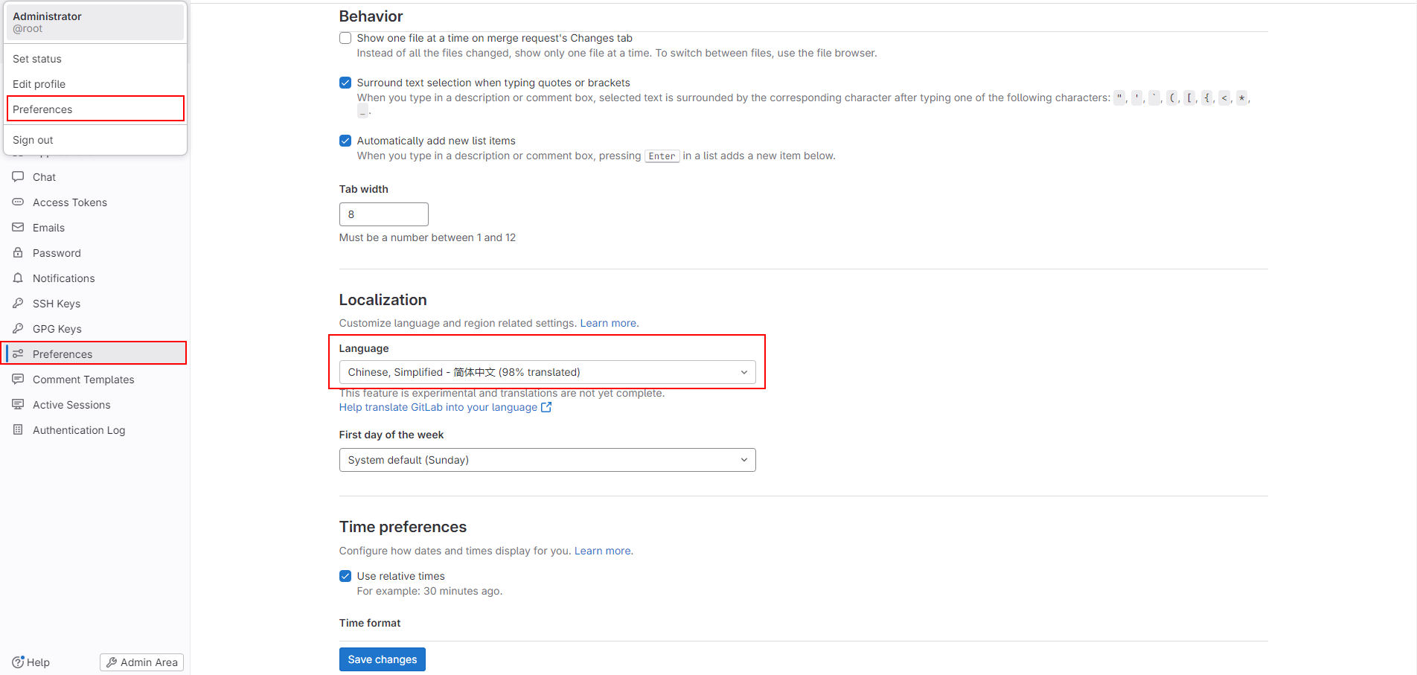
Task: Enable show one file at a time checkbox
Action: [345, 38]
